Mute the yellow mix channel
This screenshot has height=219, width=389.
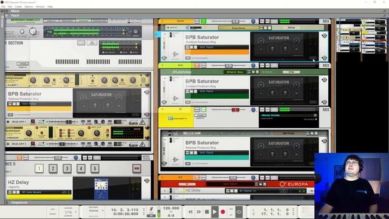pyautogui.click(x=197, y=109)
